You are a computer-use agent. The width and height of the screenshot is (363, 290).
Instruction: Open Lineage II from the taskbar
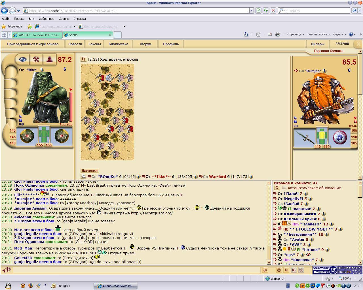click(61, 286)
